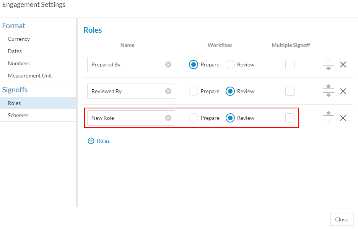
Task: Enable Multiple Signoff for Prepared By
Action: (290, 65)
